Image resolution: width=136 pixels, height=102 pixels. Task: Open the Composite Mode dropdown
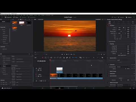click(123, 67)
